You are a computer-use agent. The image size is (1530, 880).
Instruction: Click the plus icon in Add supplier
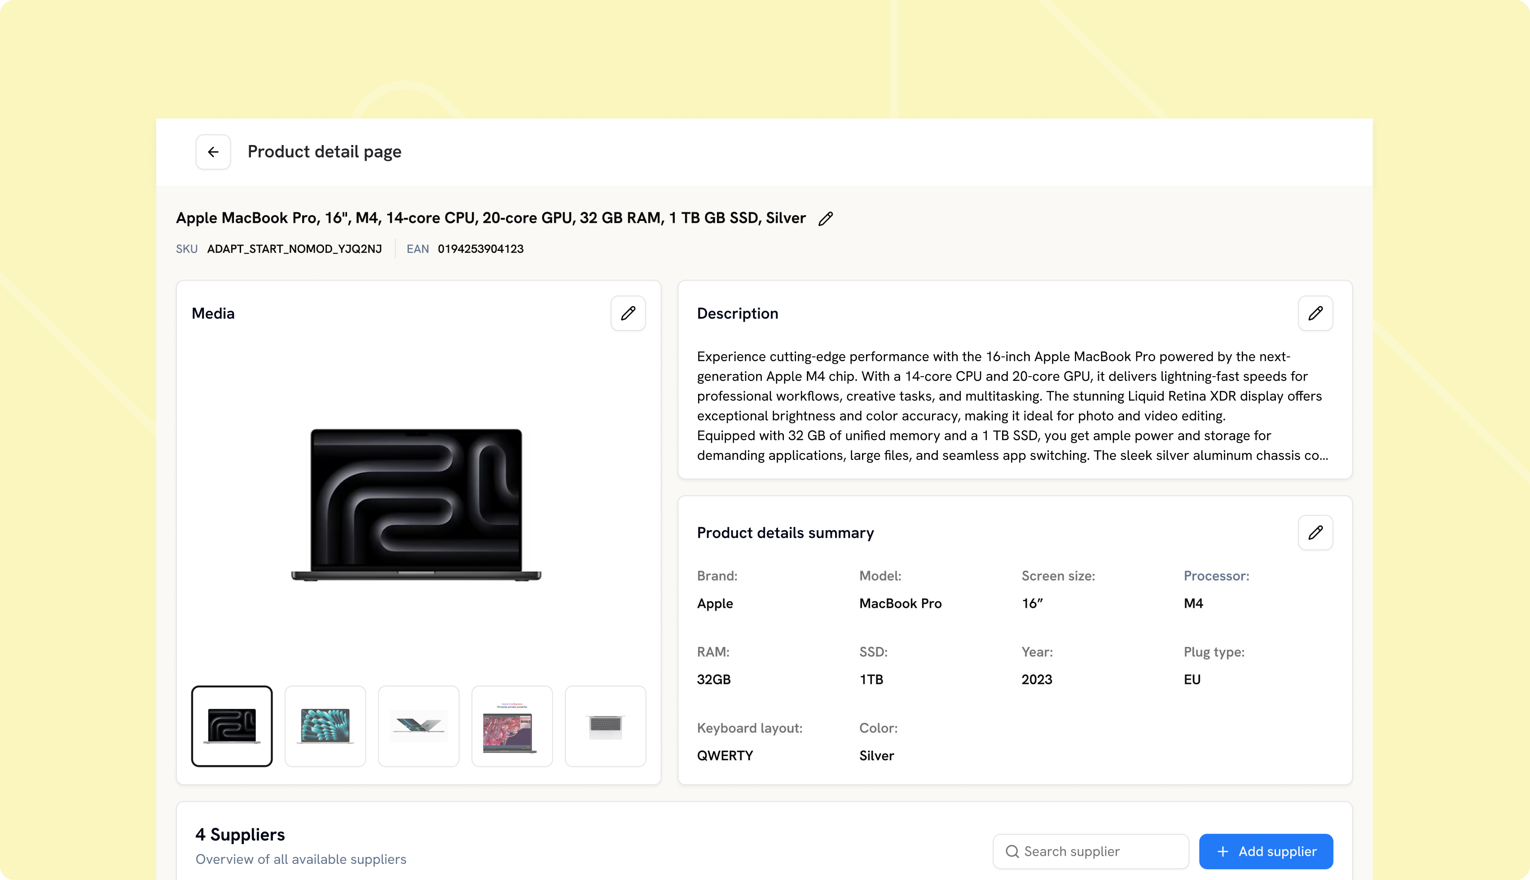tap(1222, 851)
